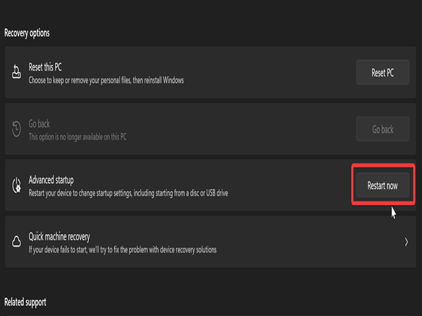Expand Quick machine recovery with the chevron arrow
422x316 pixels.
click(406, 242)
